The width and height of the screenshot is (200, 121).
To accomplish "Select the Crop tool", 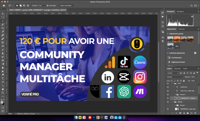I will click(3, 28).
